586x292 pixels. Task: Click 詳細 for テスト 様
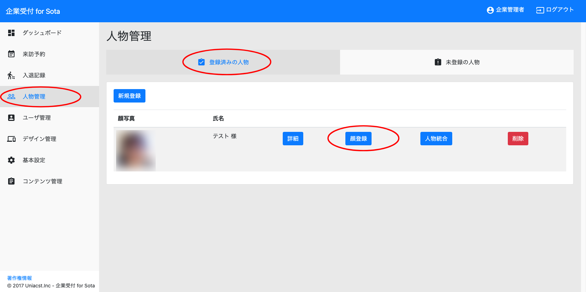point(293,139)
